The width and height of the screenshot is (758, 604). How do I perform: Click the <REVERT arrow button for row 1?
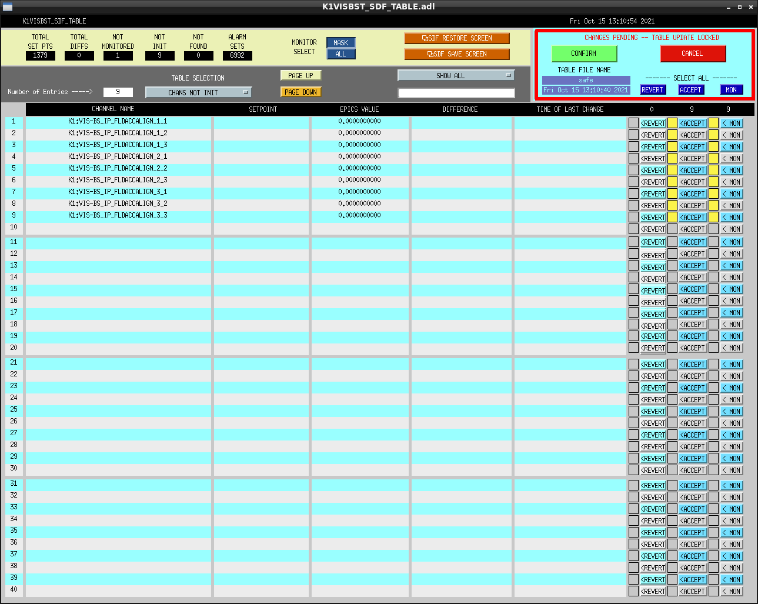[x=653, y=124]
